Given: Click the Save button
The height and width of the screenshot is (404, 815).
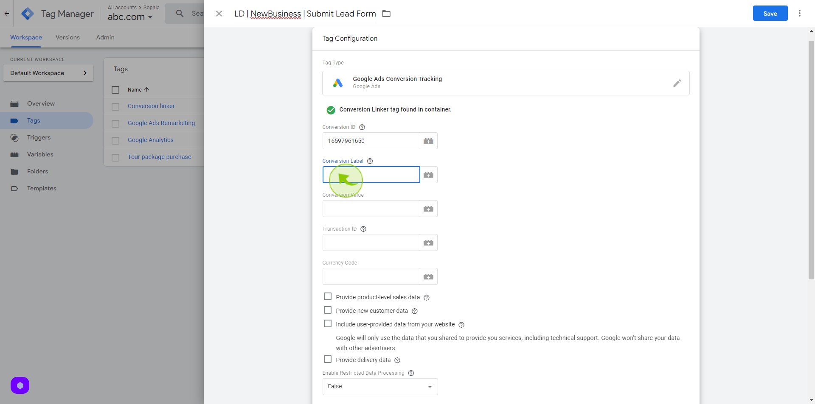Looking at the screenshot, I should tap(770, 13).
